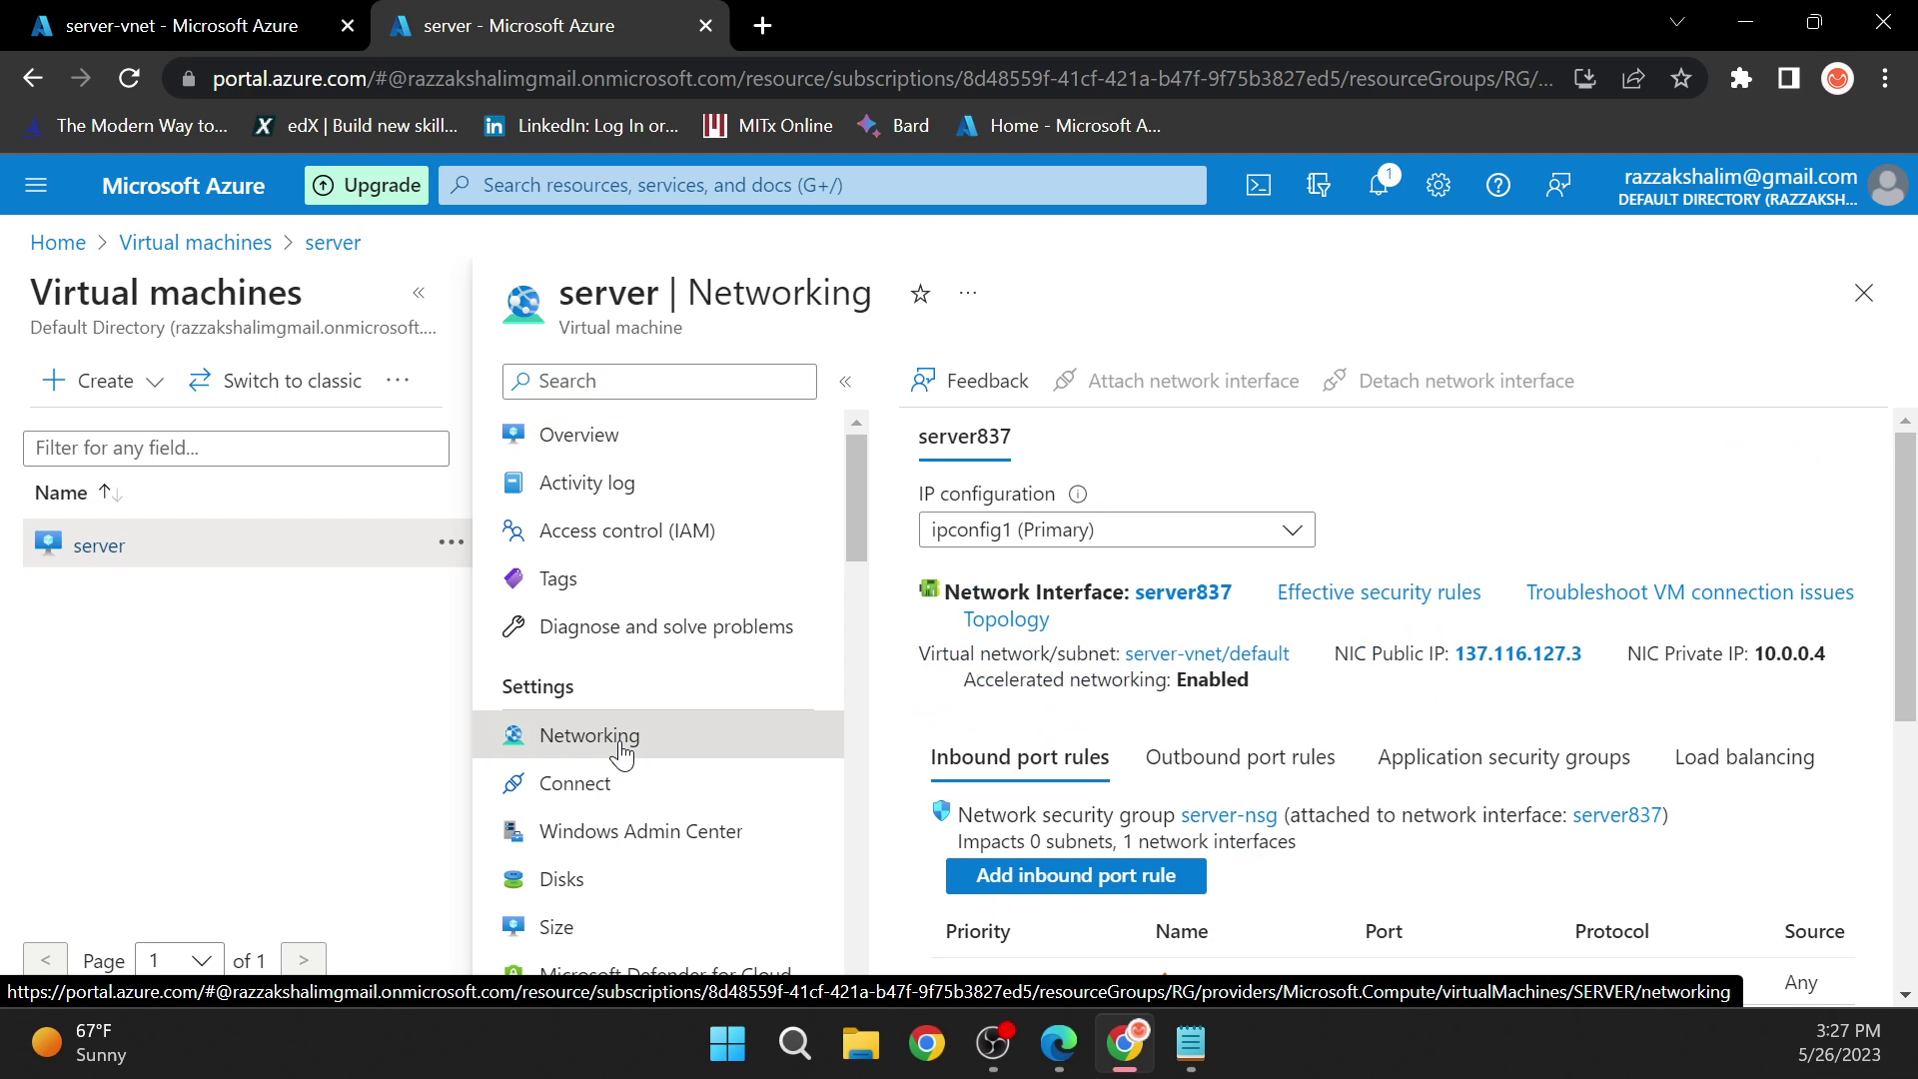Click the Attach network interface icon

pyautogui.click(x=1067, y=381)
